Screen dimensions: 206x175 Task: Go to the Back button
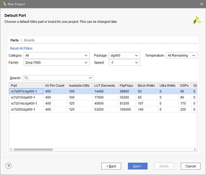pyautogui.click(x=111, y=166)
